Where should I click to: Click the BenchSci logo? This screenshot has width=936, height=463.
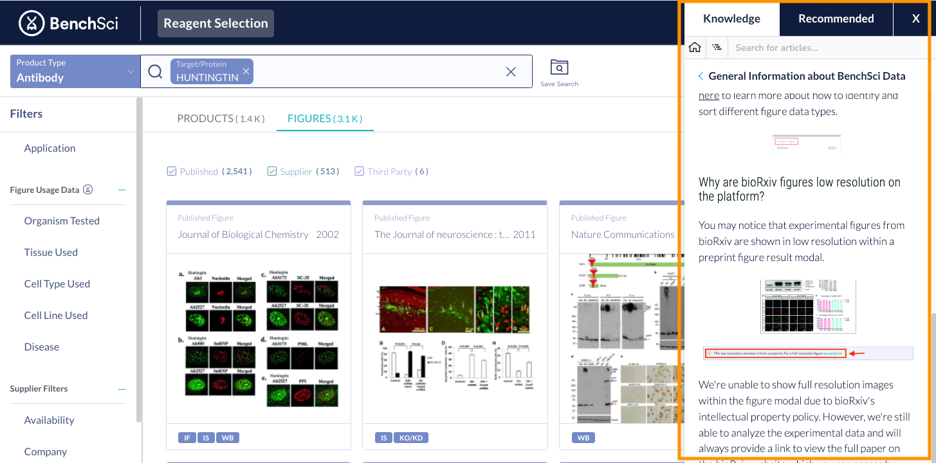(68, 23)
